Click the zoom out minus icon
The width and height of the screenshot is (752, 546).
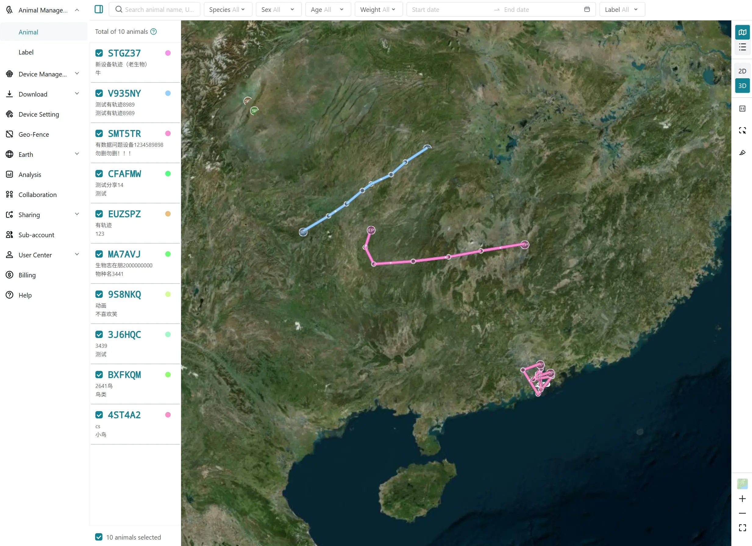tap(742, 513)
